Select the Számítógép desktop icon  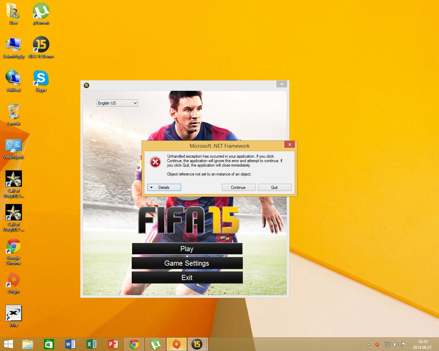point(13,47)
